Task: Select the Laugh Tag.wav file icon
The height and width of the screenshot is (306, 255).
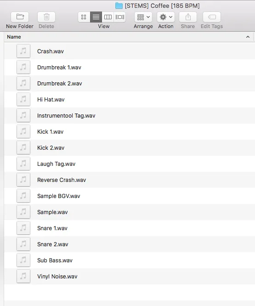Action: pyautogui.click(x=23, y=164)
